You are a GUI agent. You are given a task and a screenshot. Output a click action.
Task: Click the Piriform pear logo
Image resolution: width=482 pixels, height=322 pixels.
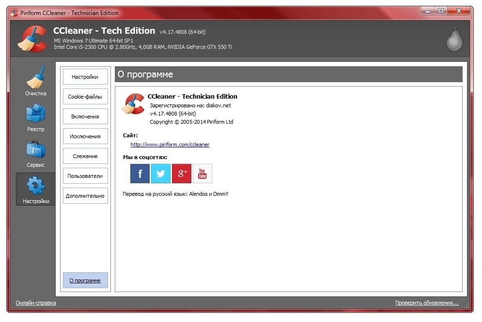coord(454,39)
